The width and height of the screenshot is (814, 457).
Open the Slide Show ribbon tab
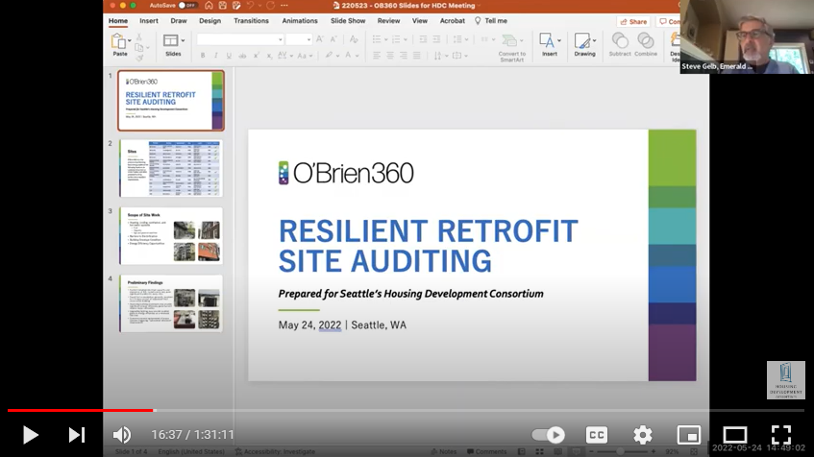(x=348, y=21)
